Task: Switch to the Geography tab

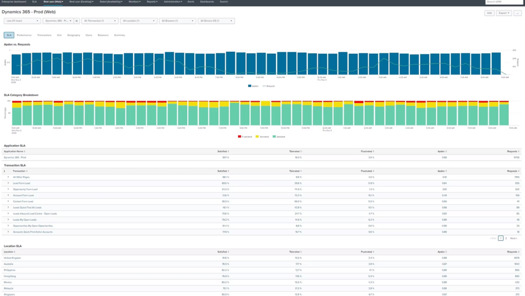Action: point(73,35)
